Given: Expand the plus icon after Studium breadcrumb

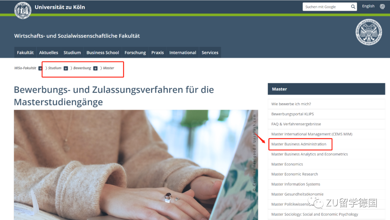Looking at the screenshot, I should click(x=66, y=68).
